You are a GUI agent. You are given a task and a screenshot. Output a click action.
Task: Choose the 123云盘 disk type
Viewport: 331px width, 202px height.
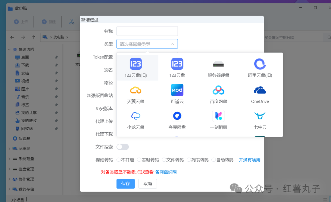tap(177, 68)
